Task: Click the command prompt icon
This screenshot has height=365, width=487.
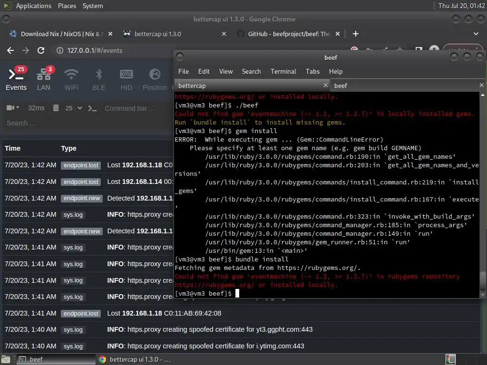Action: (x=92, y=108)
